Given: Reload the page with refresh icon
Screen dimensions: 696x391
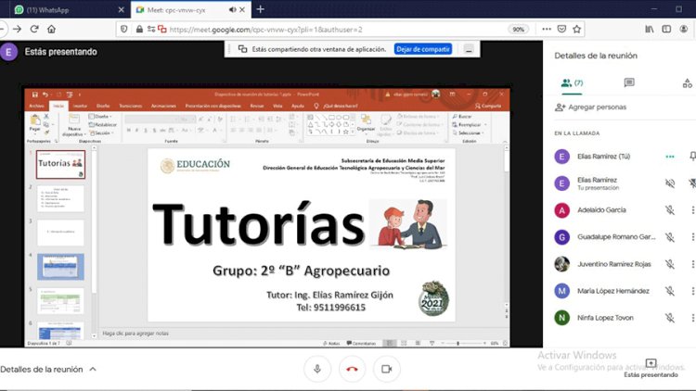Looking at the screenshot, I should click(34, 30).
